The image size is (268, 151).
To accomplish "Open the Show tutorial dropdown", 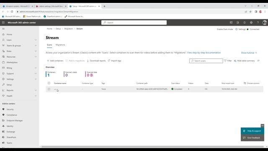I will (x=249, y=53).
